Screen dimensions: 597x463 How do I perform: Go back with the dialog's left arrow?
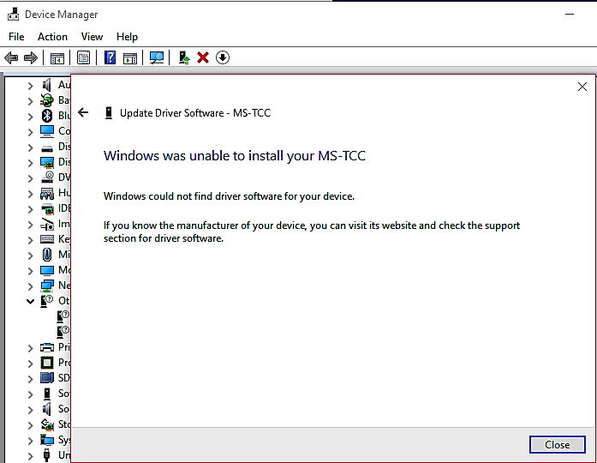point(83,112)
